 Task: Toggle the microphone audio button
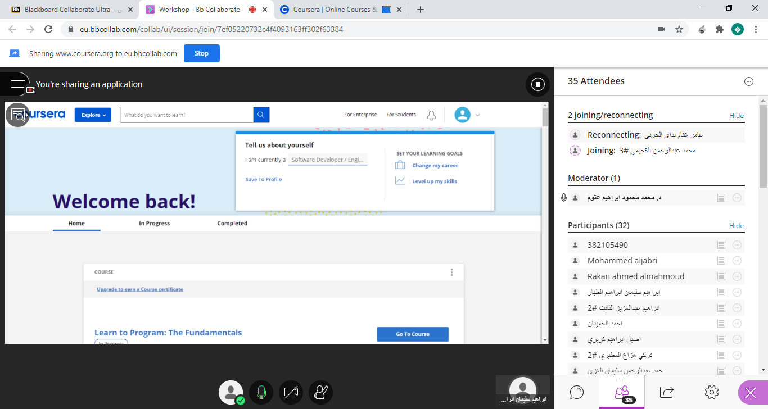pyautogui.click(x=261, y=393)
